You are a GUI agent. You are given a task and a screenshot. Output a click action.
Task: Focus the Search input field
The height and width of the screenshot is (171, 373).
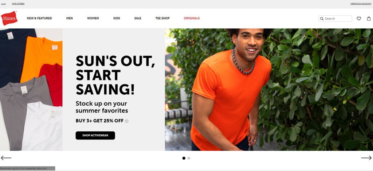point(335,19)
